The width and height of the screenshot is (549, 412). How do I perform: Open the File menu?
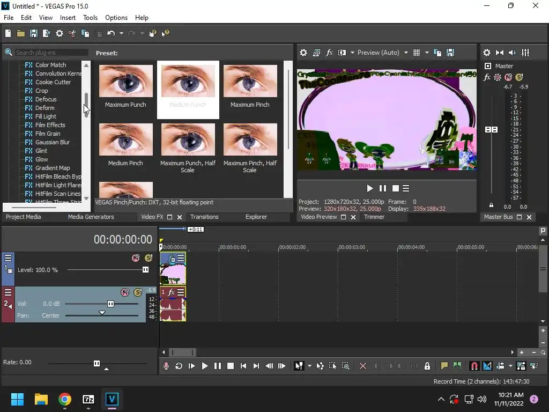coord(9,18)
